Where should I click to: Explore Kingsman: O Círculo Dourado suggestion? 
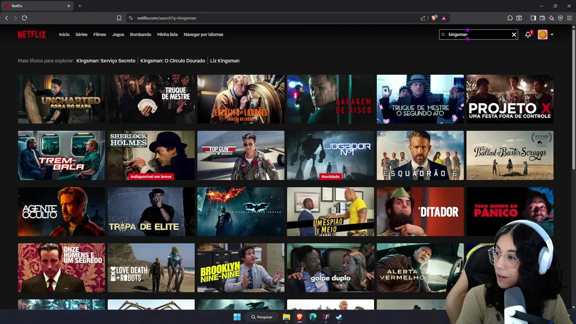[x=173, y=61]
